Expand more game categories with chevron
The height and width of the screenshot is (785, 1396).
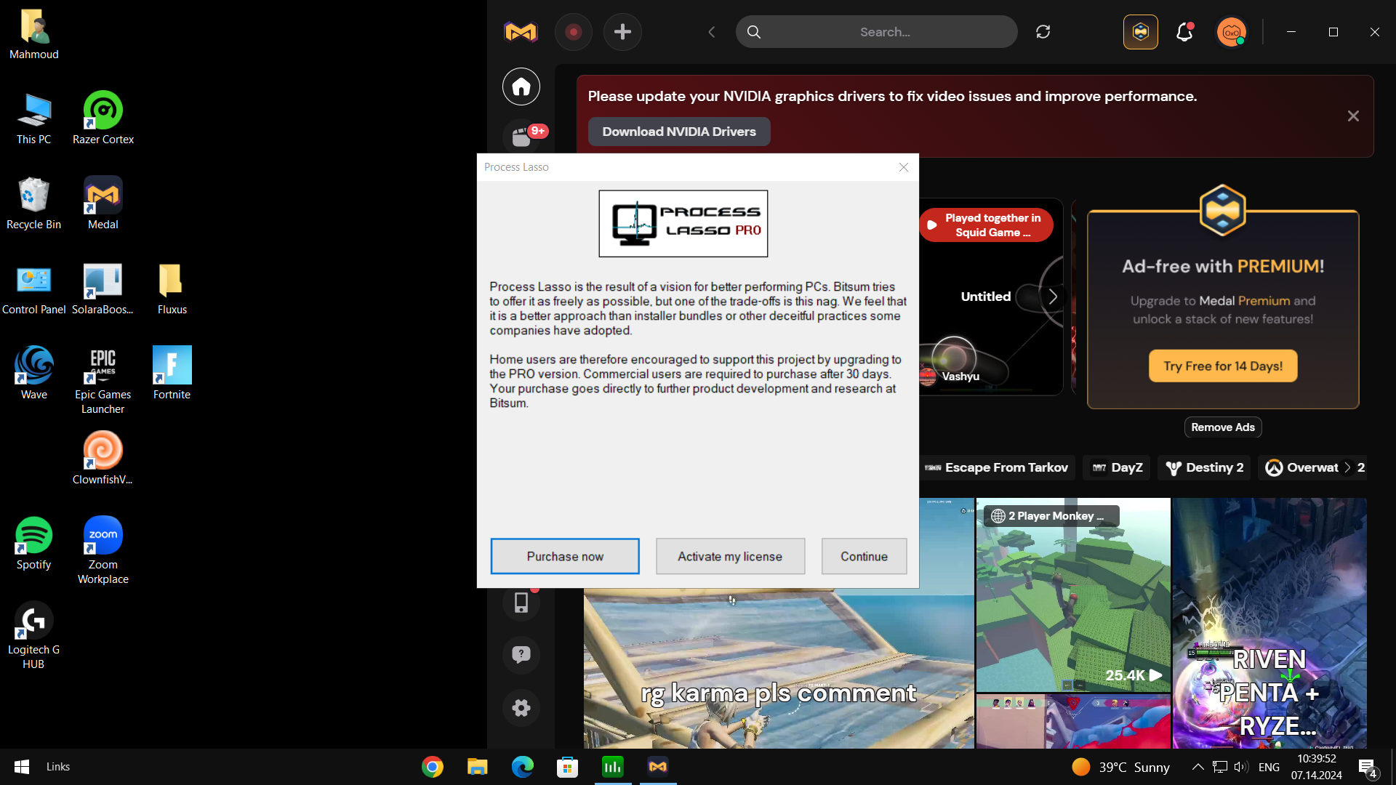tap(1347, 467)
